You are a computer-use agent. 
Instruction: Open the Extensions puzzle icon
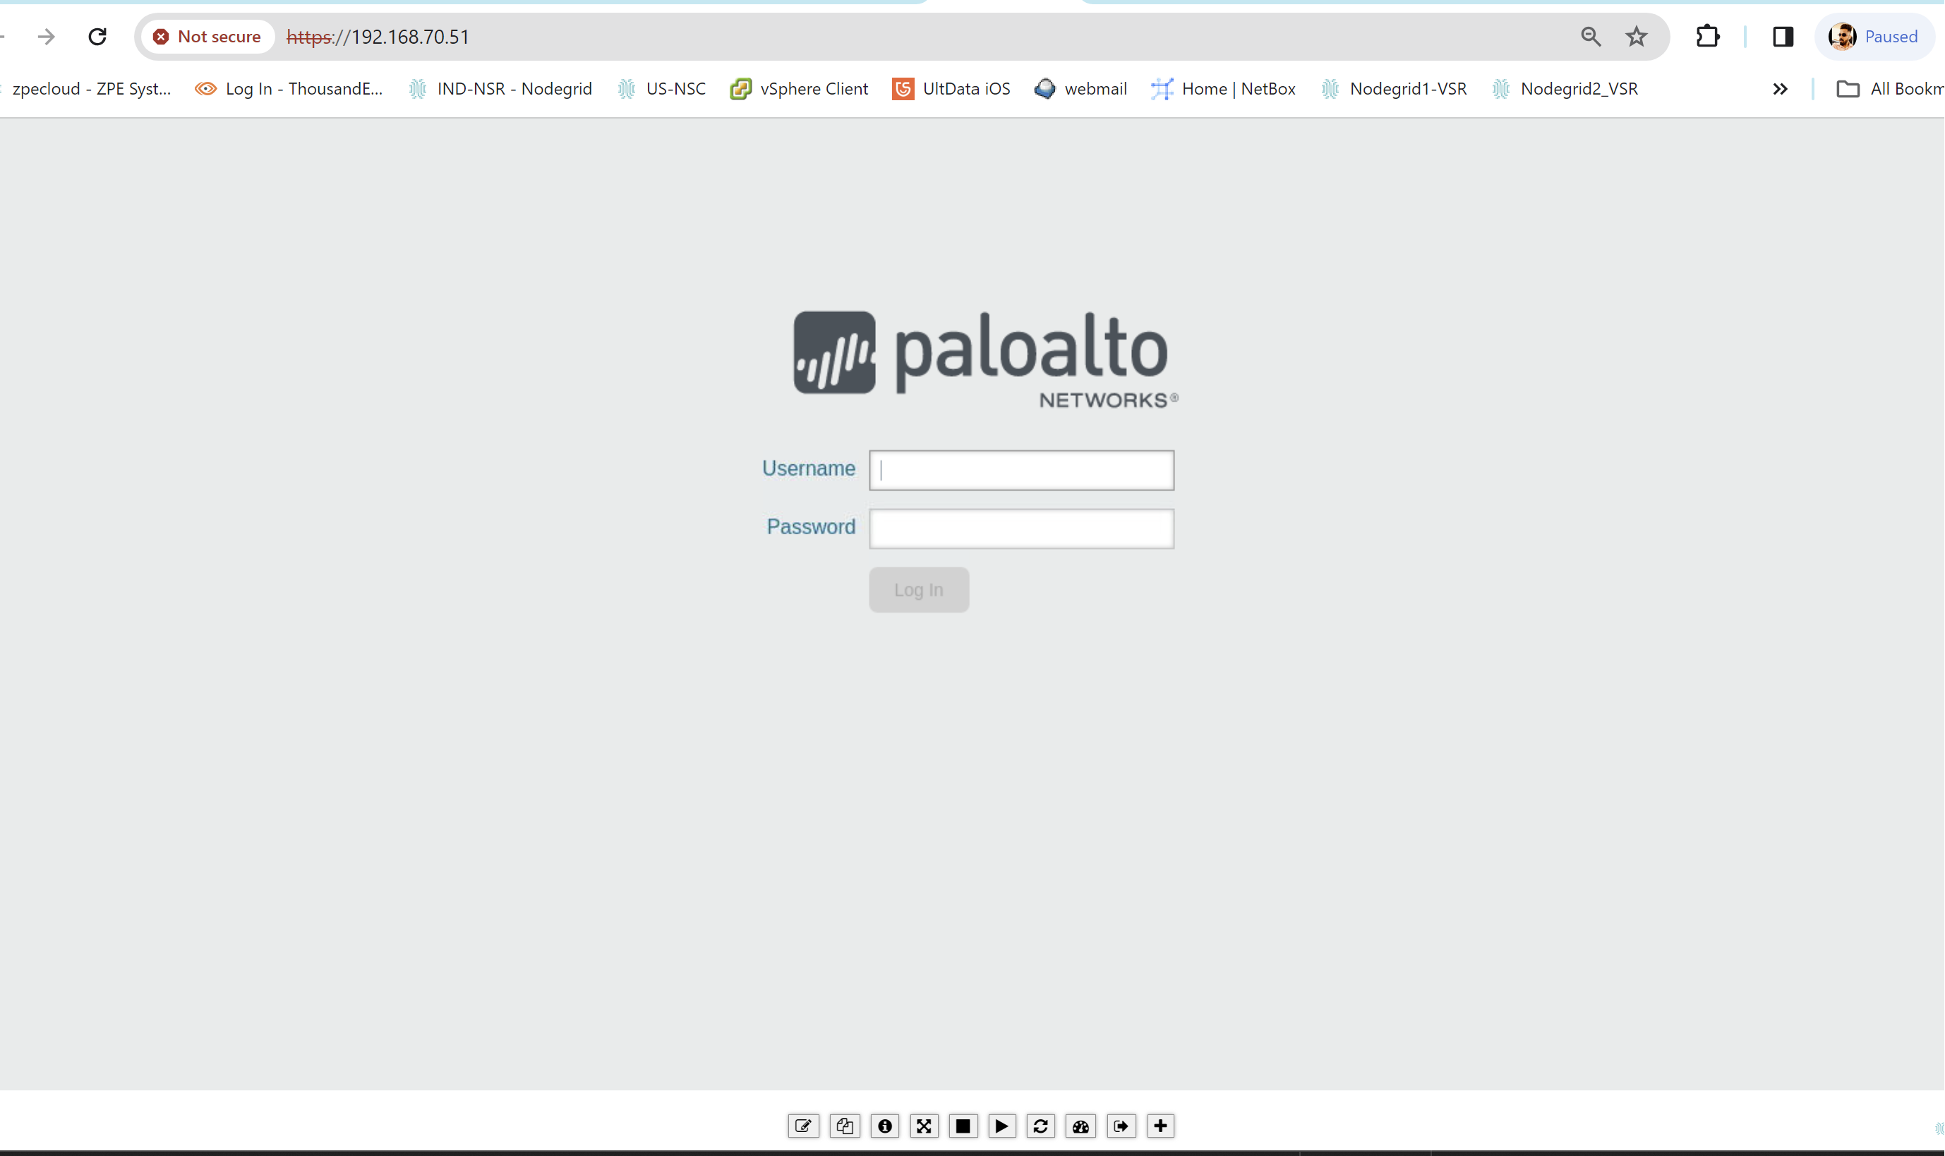(1707, 37)
